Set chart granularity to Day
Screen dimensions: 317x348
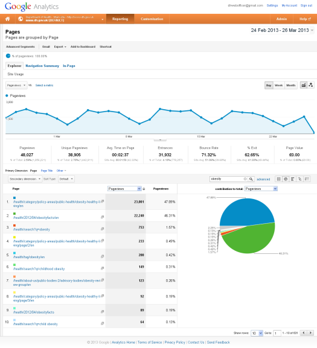269,85
